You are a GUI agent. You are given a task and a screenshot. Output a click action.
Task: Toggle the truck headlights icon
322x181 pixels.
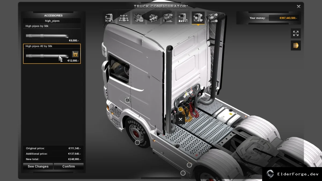coord(296,46)
